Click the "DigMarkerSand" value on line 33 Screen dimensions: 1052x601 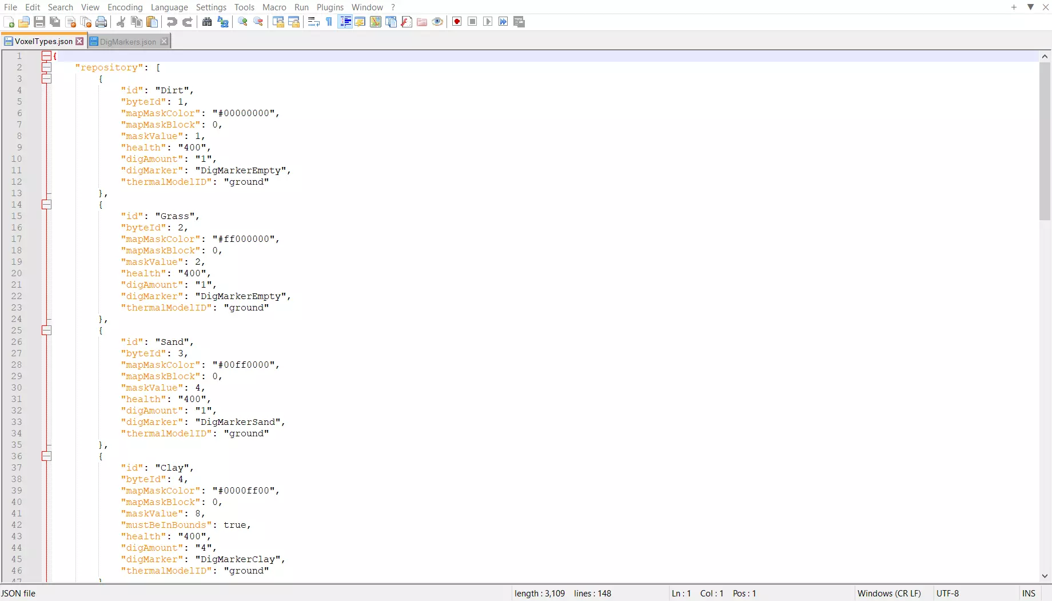pos(237,422)
